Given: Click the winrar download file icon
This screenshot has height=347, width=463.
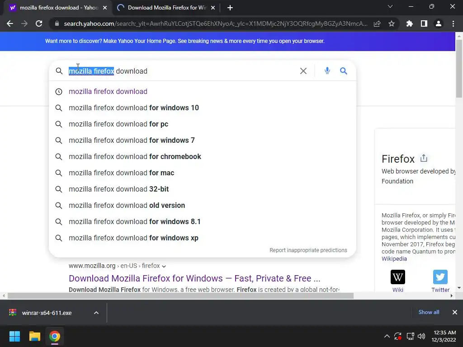Looking at the screenshot, I should [13, 313].
